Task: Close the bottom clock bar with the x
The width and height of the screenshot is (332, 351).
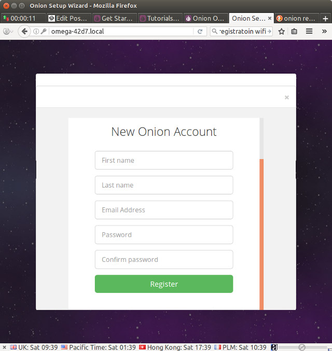Action: tap(4, 347)
